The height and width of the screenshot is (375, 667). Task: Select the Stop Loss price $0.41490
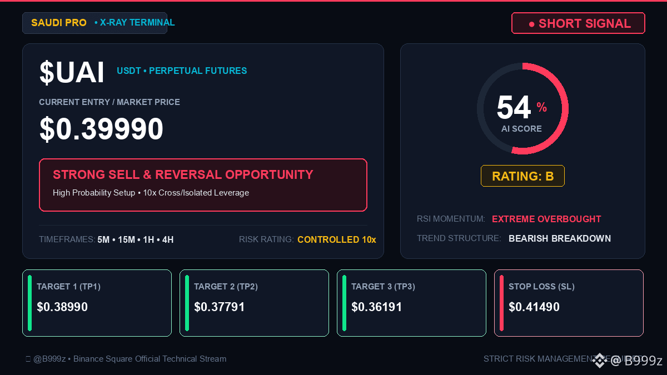click(534, 307)
